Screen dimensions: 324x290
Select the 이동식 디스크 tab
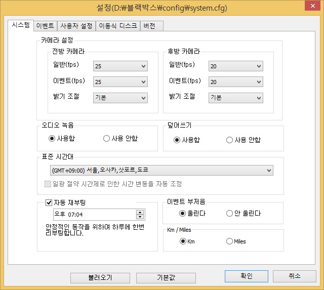[x=118, y=26]
